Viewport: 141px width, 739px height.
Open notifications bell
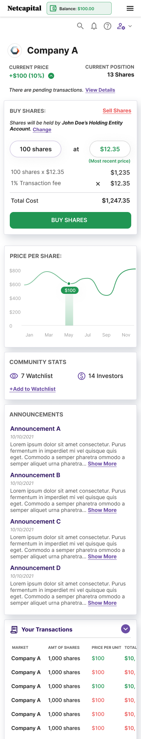pos(94,26)
